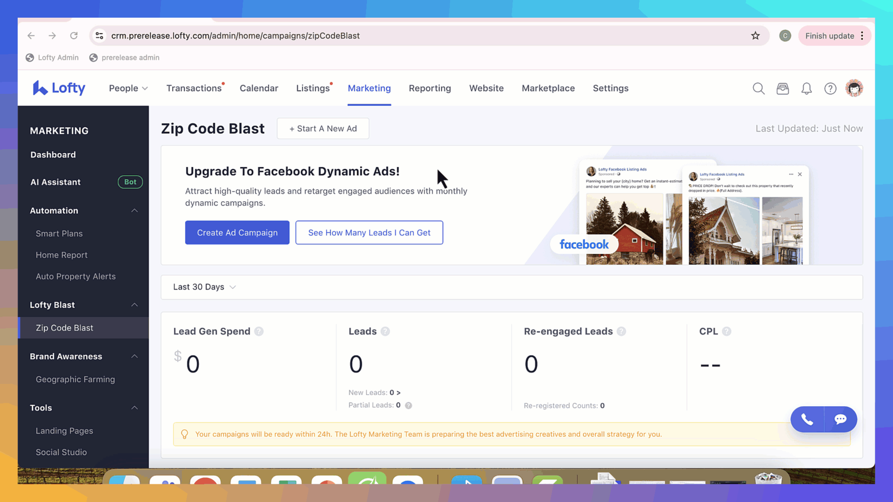Open the ad preview more options dots
Screen dimensions: 893x502
click(791, 174)
